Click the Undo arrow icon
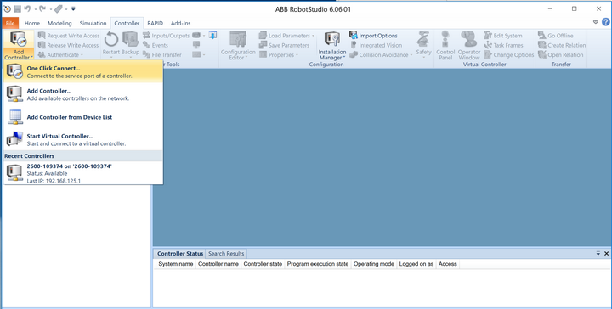 [27, 8]
